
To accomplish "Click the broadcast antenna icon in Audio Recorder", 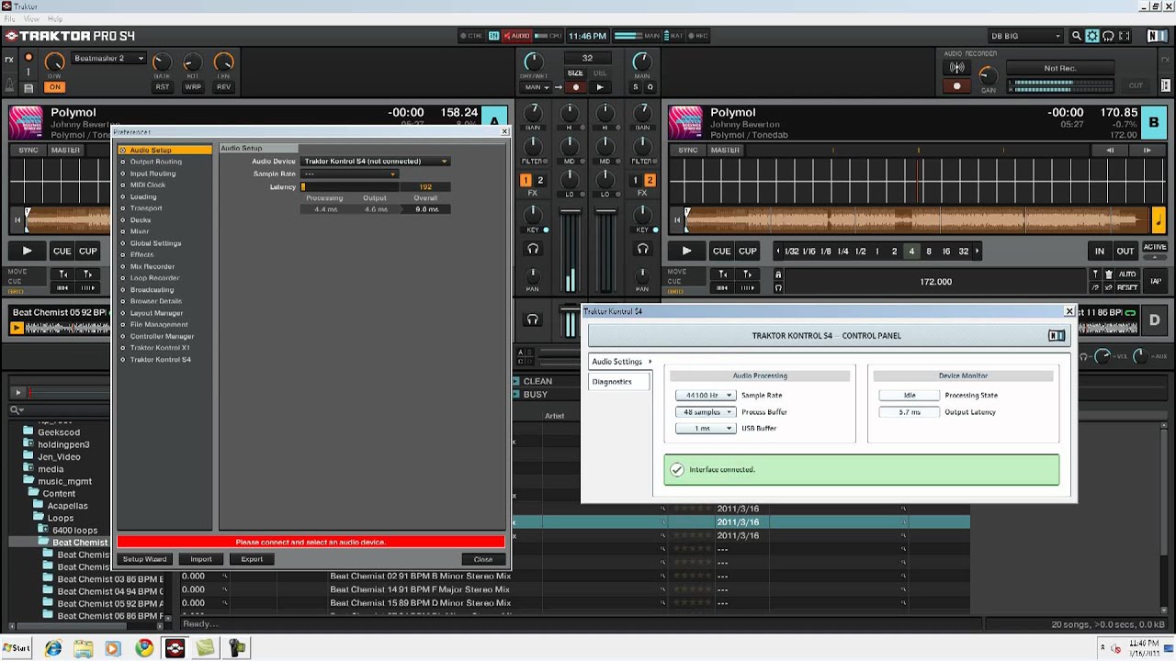I will [x=956, y=68].
